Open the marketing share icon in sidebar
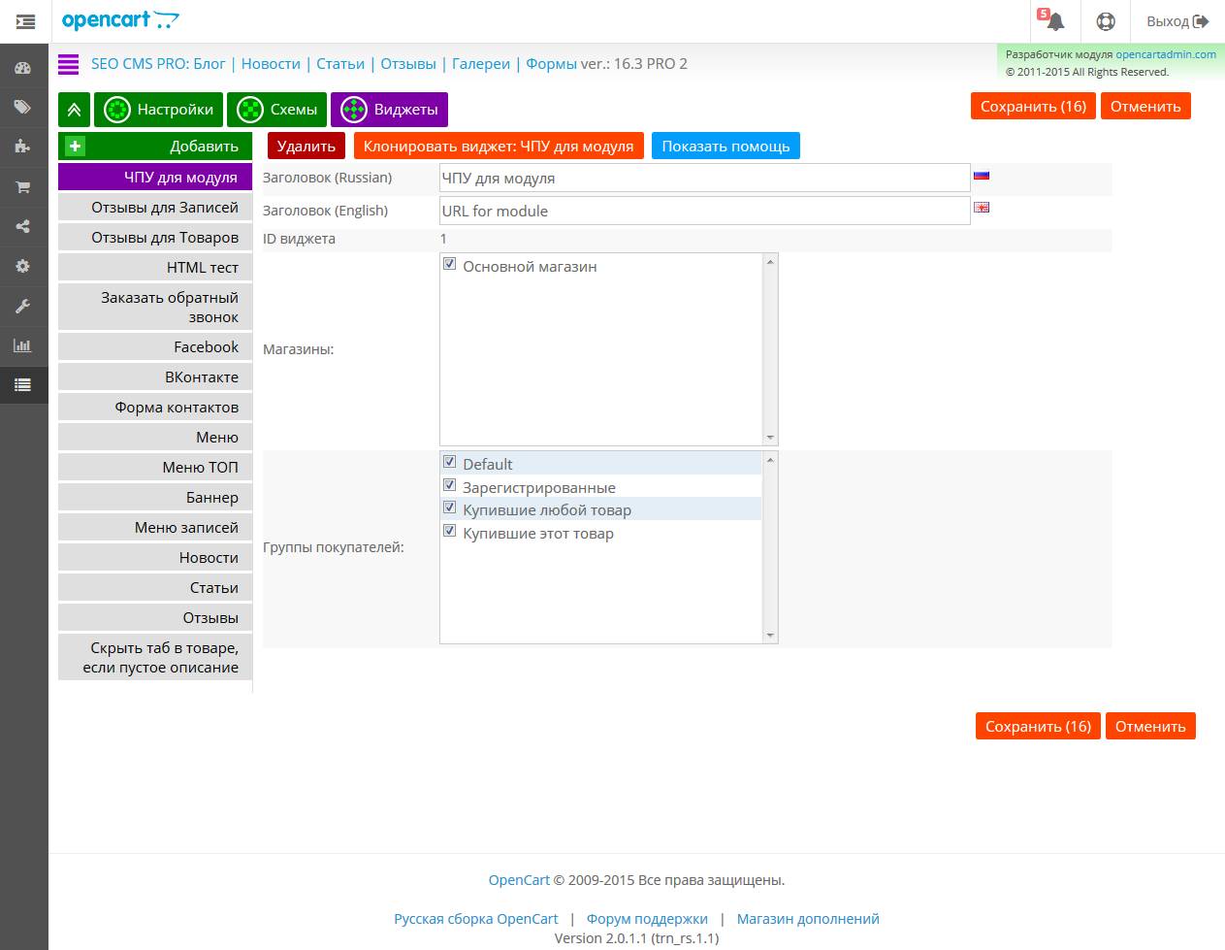The height and width of the screenshot is (950, 1225). coord(22,226)
